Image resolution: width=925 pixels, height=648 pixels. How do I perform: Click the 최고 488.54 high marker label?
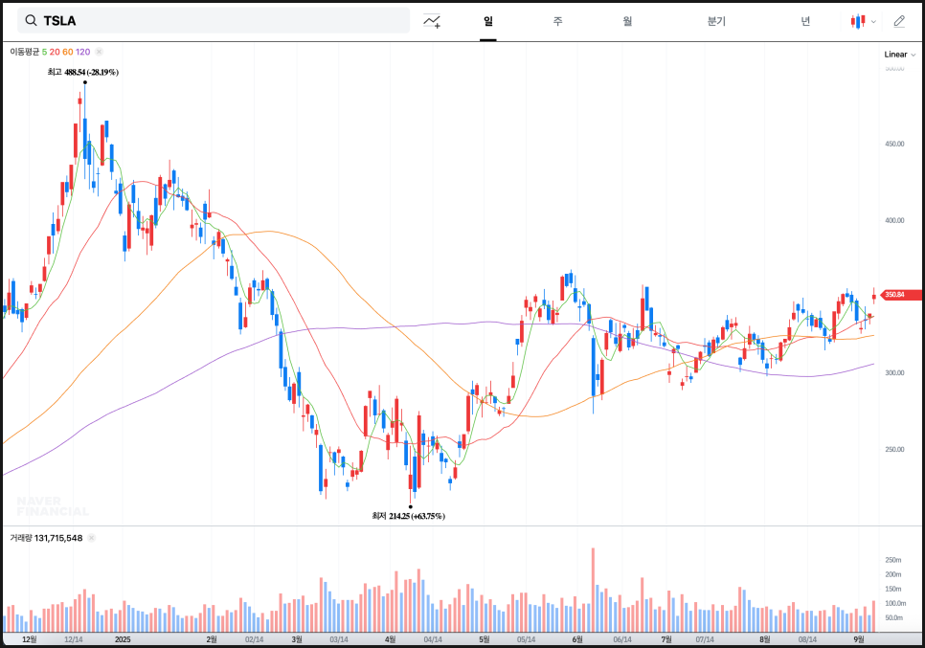[x=83, y=72]
